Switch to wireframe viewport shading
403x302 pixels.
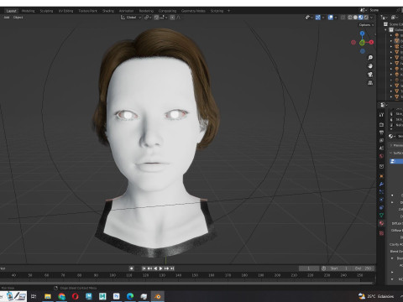[350, 18]
